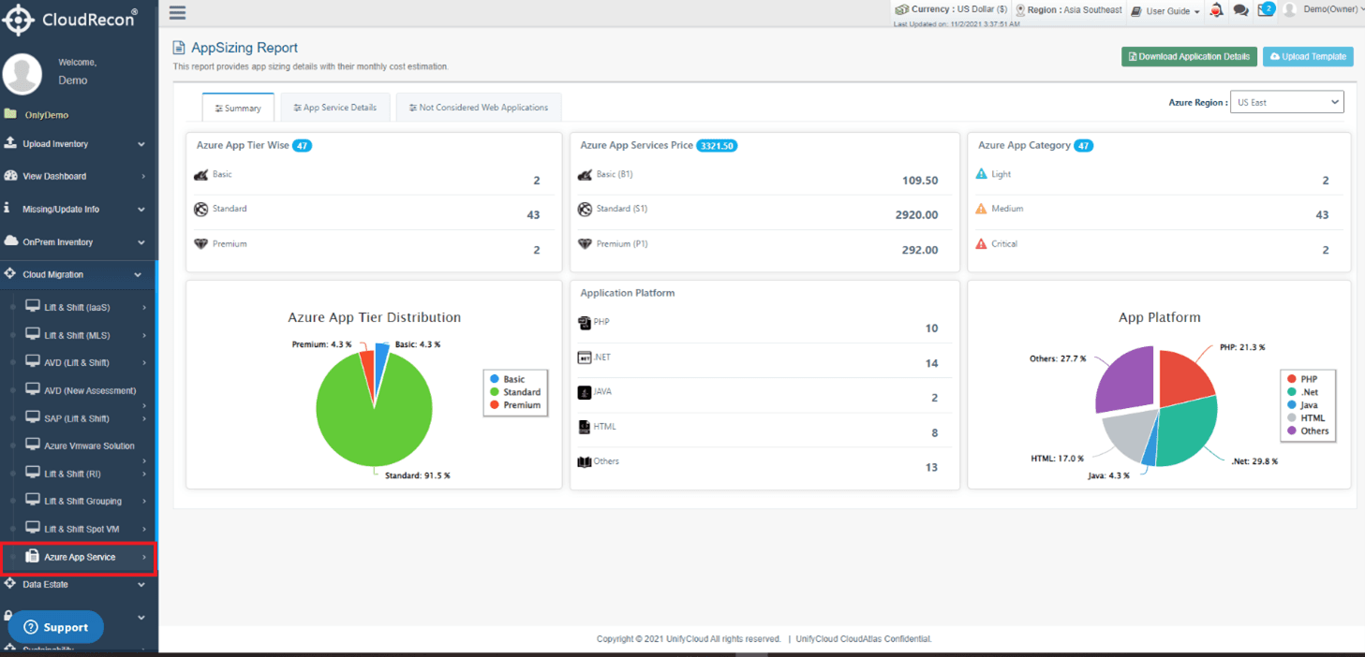Select AVD (Lift & Shift) item
Screen dimensions: 1365x657
79,362
